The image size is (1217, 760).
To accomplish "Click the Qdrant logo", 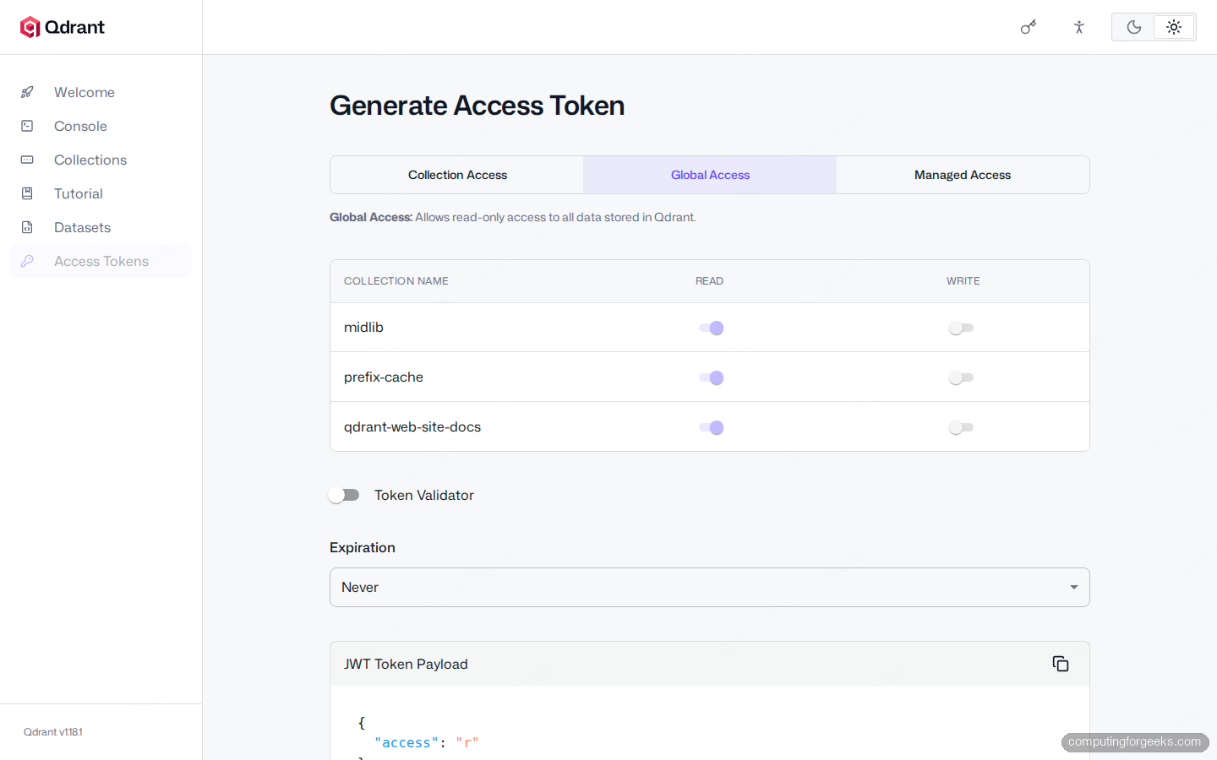I will tap(63, 27).
